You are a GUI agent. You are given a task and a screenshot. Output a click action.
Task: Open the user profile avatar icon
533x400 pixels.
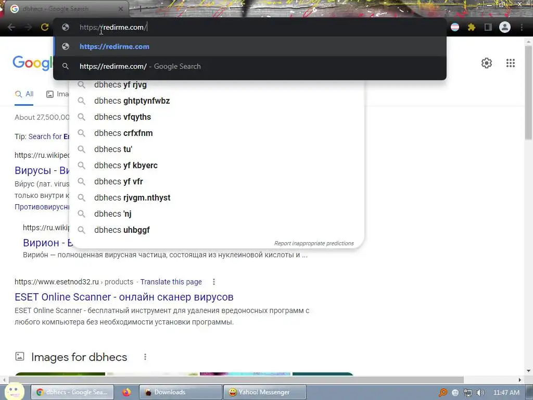[505, 27]
